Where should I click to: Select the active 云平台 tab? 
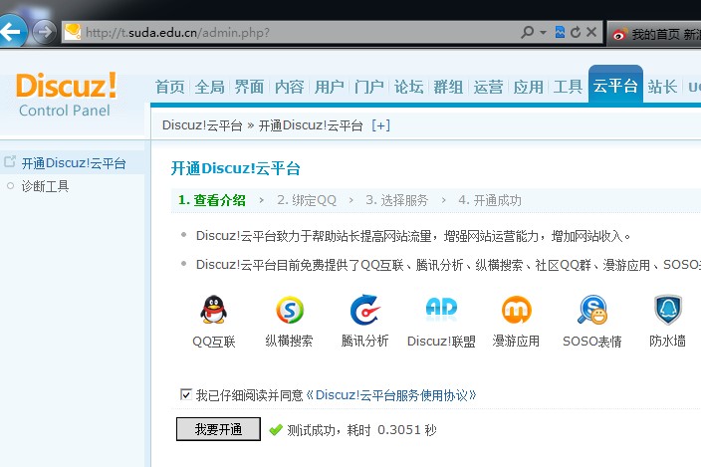(615, 85)
